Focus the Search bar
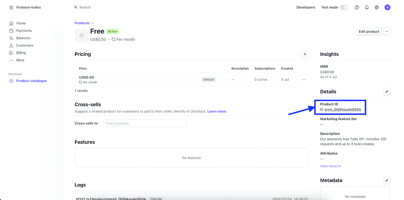The image size is (404, 200). tap(85, 7)
